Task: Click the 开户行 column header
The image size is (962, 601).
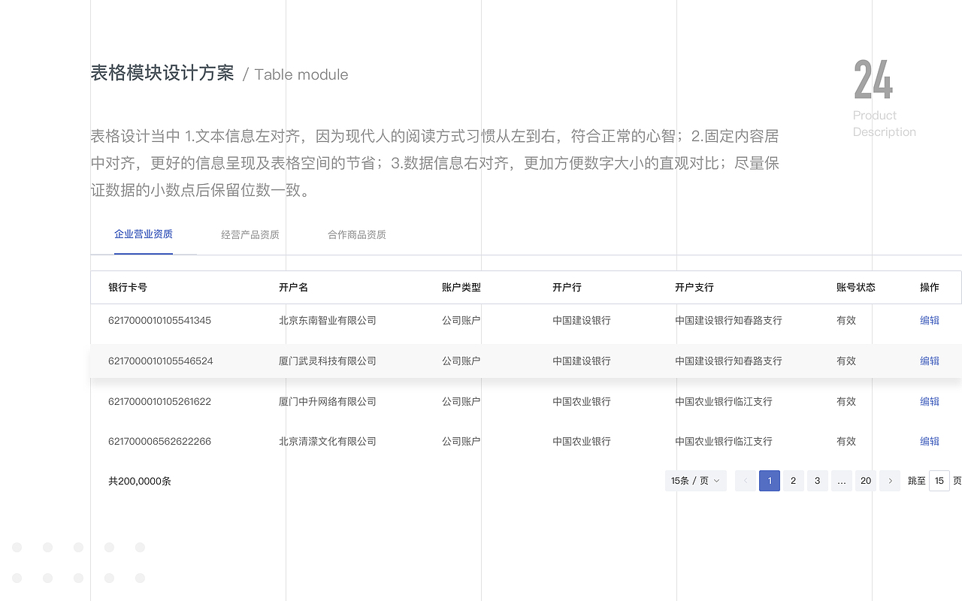Action: tap(567, 287)
